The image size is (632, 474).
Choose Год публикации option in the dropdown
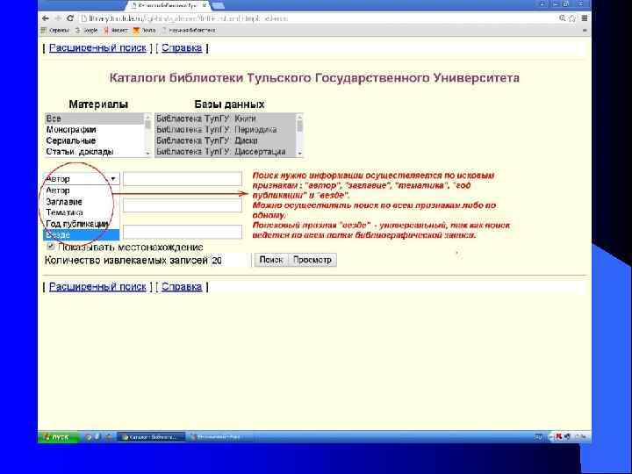[x=81, y=224]
